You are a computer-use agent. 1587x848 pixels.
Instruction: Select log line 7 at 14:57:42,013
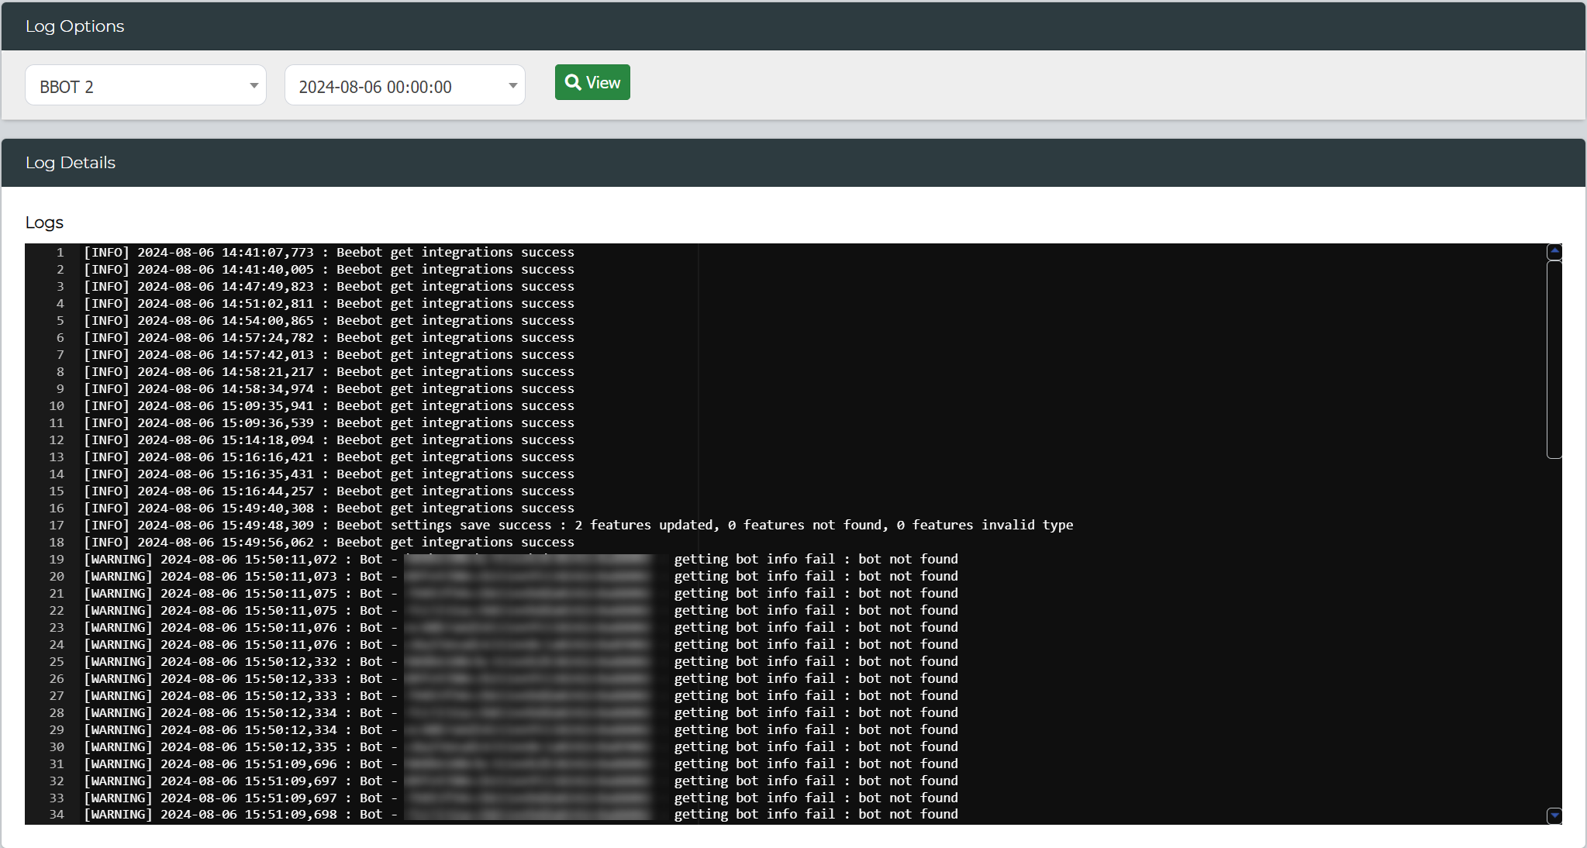pos(329,354)
